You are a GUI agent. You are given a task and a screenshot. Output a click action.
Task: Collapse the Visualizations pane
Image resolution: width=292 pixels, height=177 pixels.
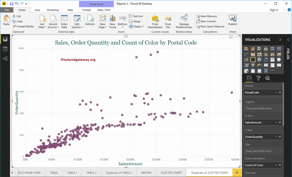[280, 40]
